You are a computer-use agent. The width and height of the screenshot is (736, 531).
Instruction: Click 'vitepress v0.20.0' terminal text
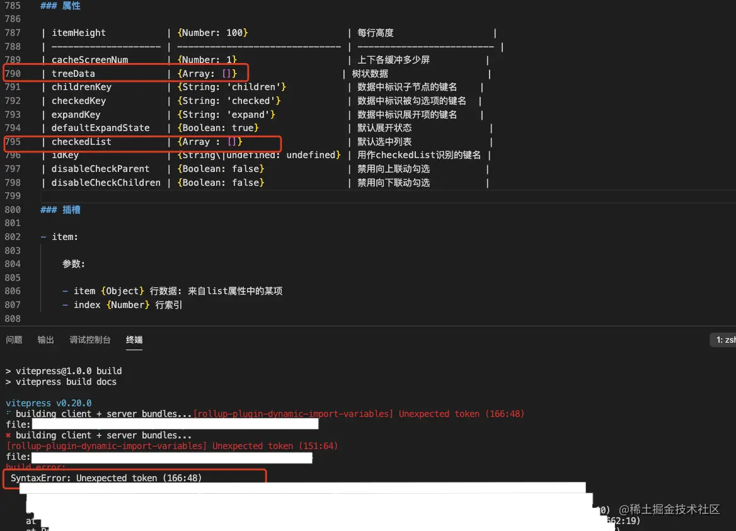tap(49, 403)
